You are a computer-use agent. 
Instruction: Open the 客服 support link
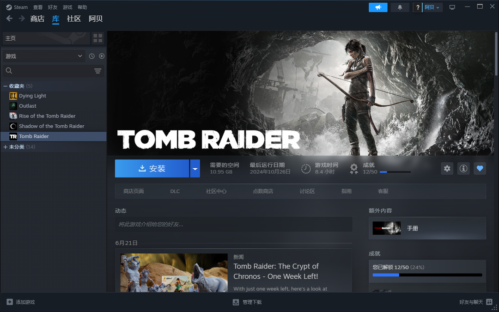coord(383,191)
